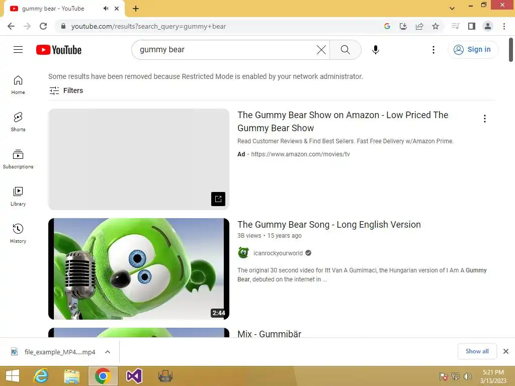The height and width of the screenshot is (386, 515).
Task: Open a new browser tab
Action: point(136,9)
